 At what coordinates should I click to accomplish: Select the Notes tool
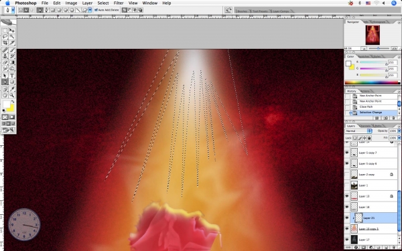[5, 89]
